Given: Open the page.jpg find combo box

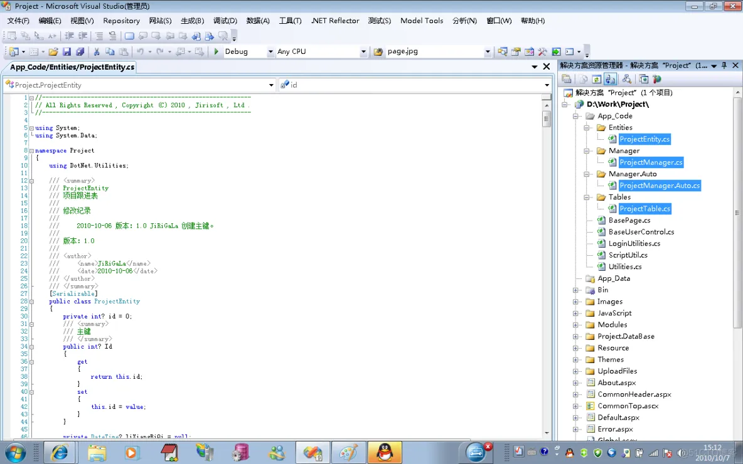Looking at the screenshot, I should [487, 51].
